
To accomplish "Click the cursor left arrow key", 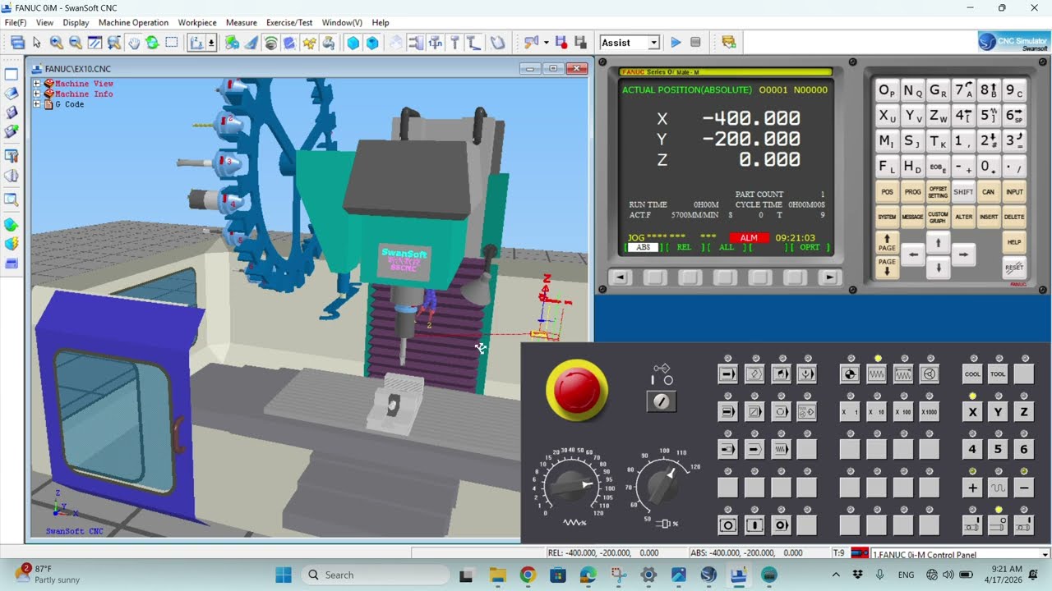I will coord(912,255).
